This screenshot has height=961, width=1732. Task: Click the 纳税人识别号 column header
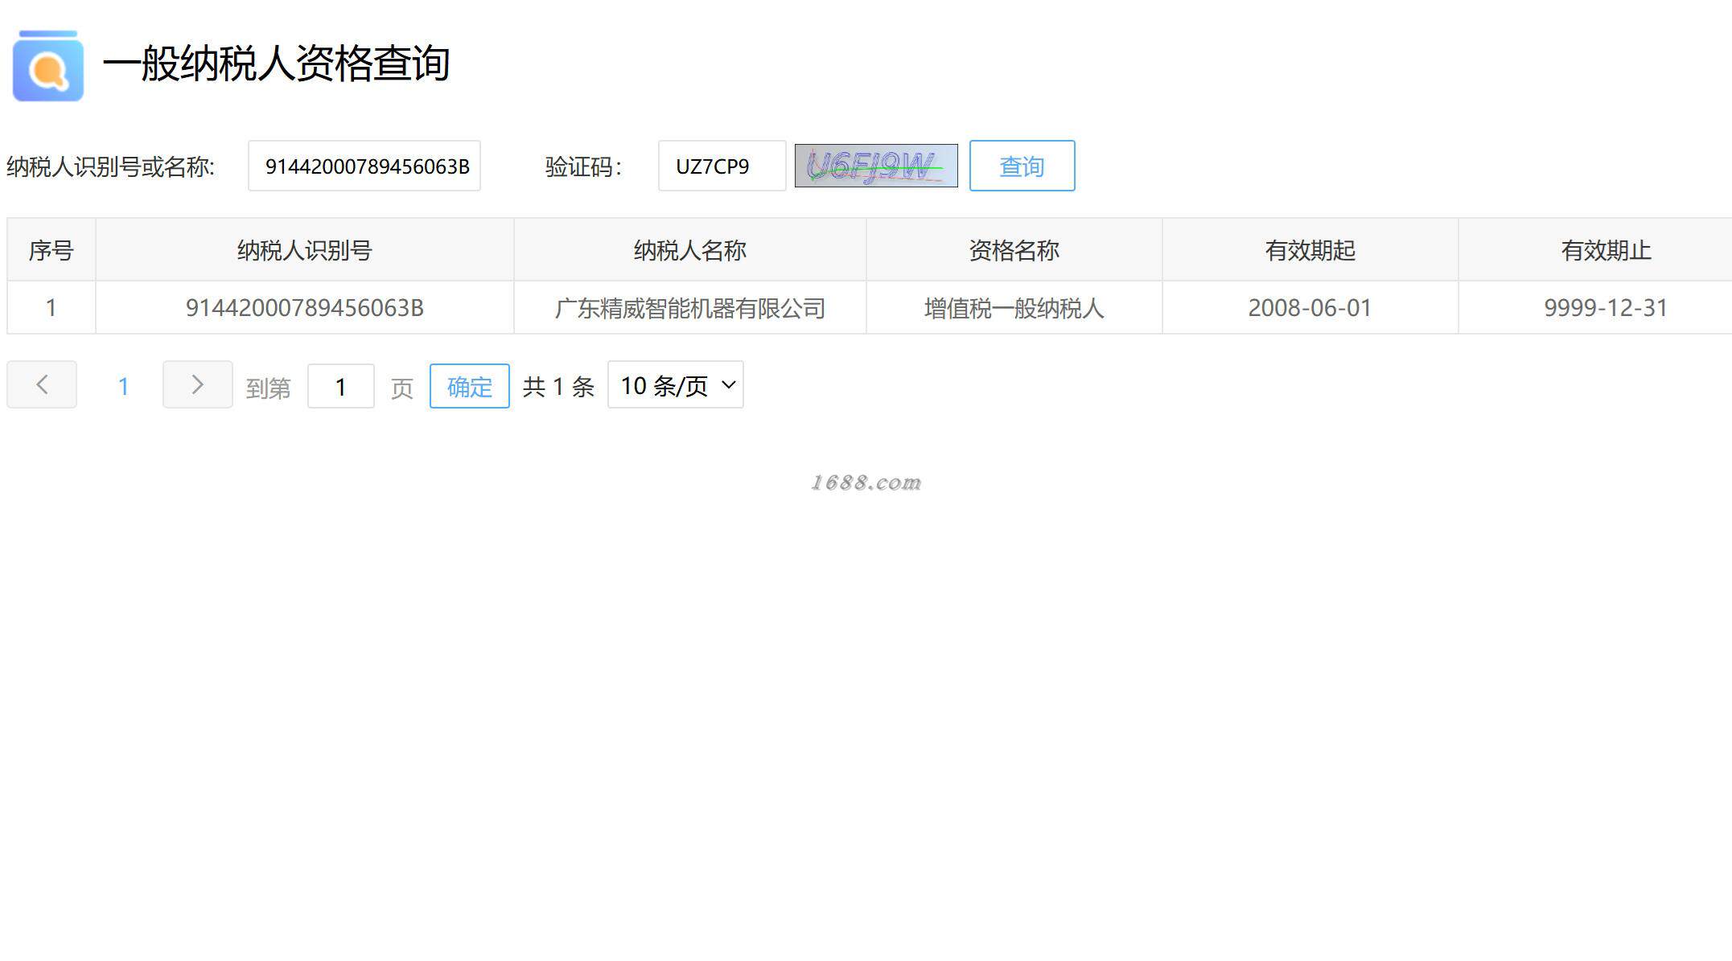coord(304,250)
